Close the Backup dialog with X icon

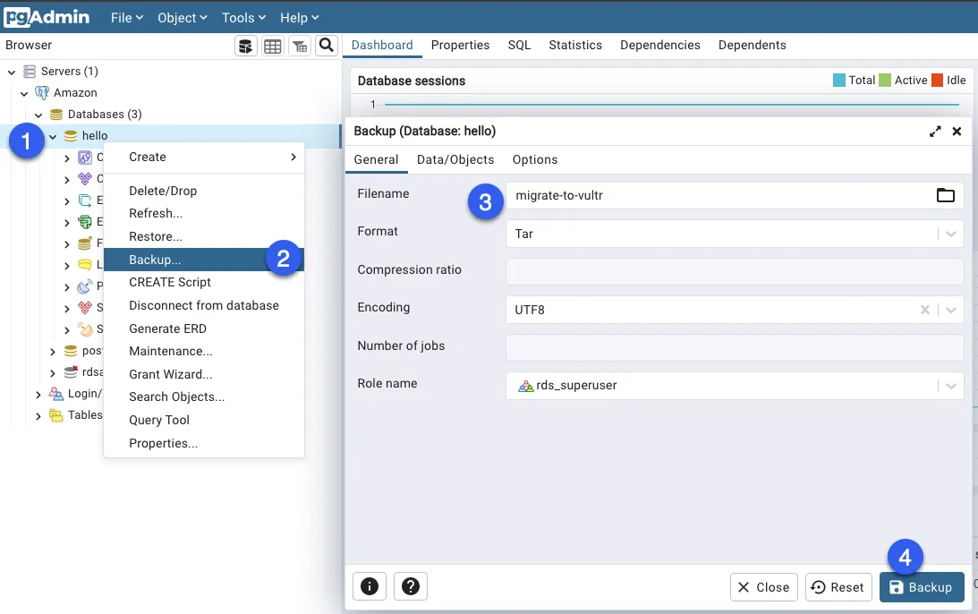click(x=957, y=132)
